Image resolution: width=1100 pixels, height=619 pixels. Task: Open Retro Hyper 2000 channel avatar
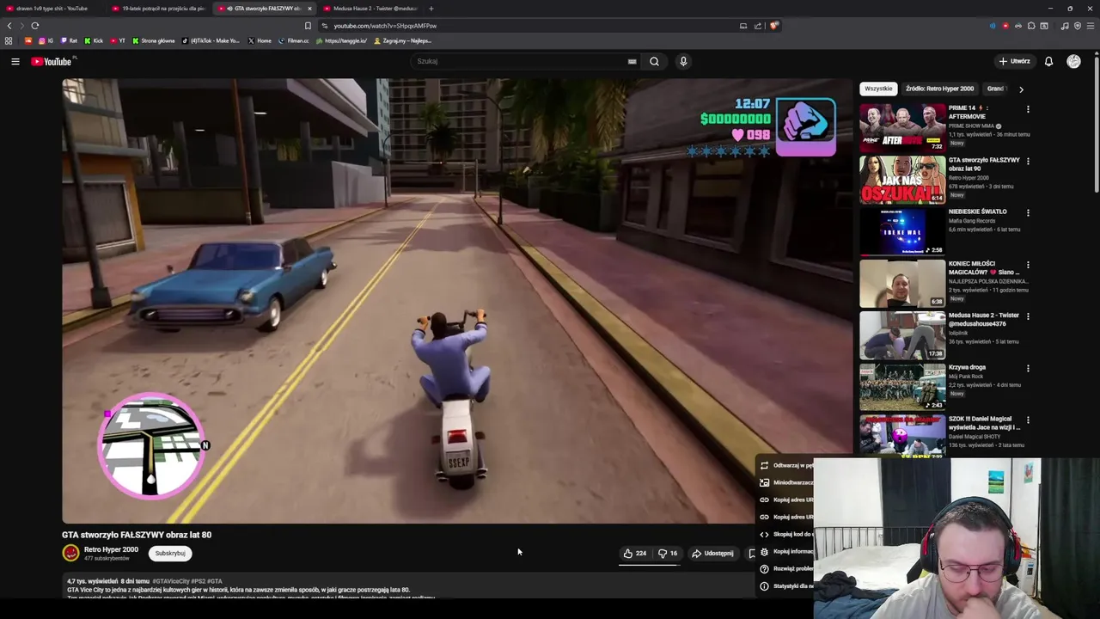(x=70, y=553)
